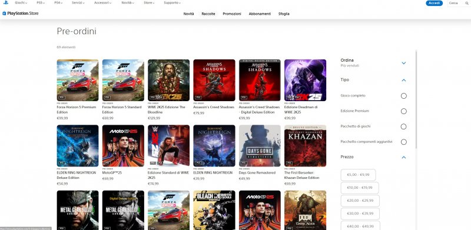Screen dimensions: 471x230
Task: Open DOOM The Dark Ages cover
Action: [305, 210]
